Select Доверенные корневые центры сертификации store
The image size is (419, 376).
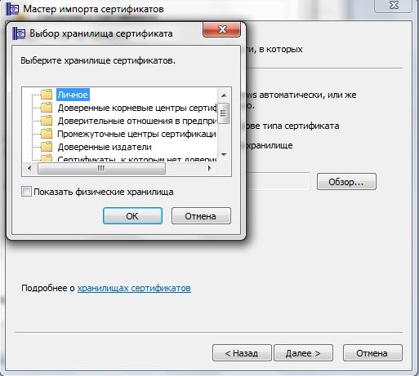(x=136, y=108)
